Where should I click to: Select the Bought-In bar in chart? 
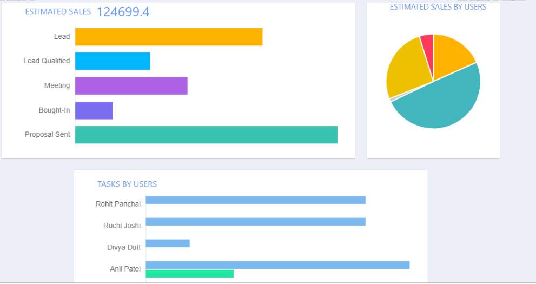coord(94,110)
